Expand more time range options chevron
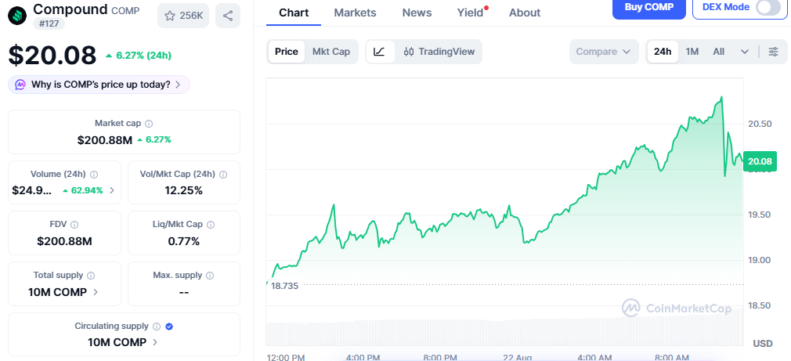Viewport: 791px width, 361px height. pos(745,52)
